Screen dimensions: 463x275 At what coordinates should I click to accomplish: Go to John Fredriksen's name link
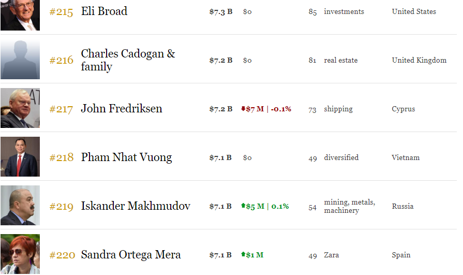click(x=122, y=109)
